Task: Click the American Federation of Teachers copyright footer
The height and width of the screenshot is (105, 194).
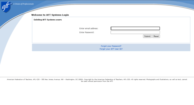Action: point(97,80)
